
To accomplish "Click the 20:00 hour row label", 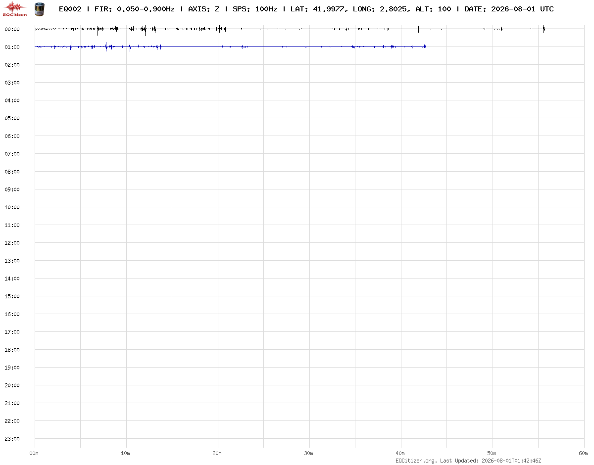I will [x=12, y=385].
